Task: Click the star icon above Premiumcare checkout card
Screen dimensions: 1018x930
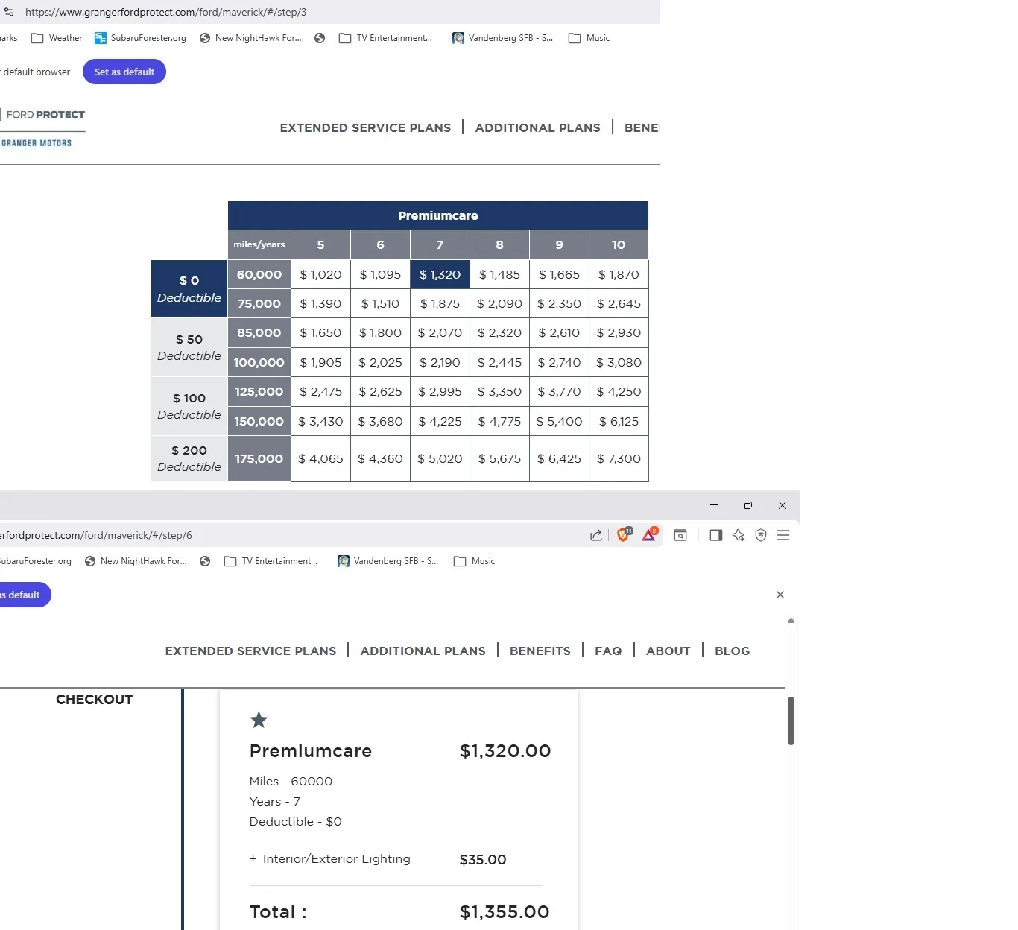Action: 259,720
